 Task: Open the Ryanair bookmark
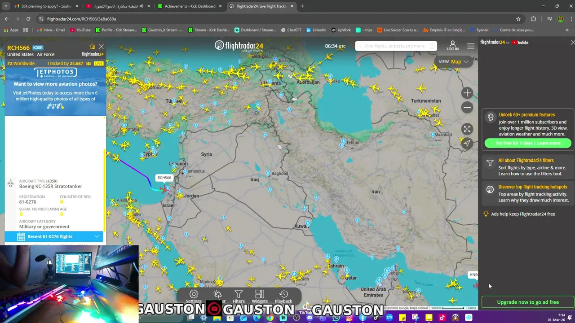pyautogui.click(x=479, y=30)
